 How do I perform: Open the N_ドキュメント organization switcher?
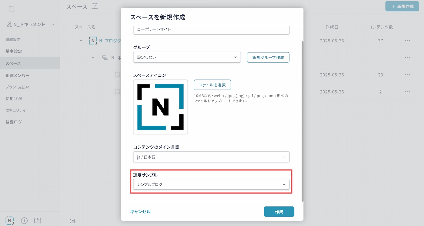click(x=31, y=24)
